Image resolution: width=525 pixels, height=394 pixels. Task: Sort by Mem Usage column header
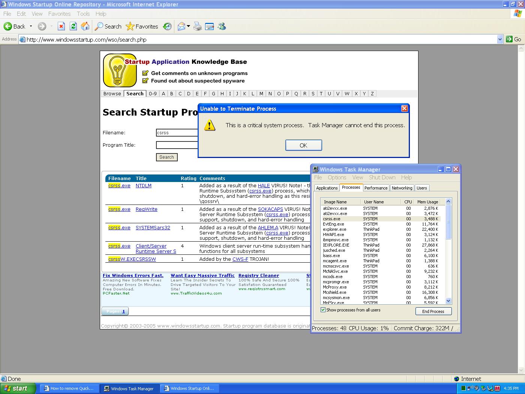click(x=427, y=202)
